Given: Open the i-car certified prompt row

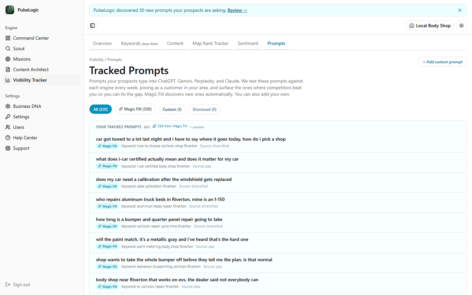Looking at the screenshot, I should tap(278, 162).
